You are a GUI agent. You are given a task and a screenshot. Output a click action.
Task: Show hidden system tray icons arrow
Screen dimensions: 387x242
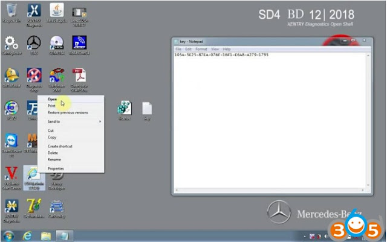coord(304,237)
